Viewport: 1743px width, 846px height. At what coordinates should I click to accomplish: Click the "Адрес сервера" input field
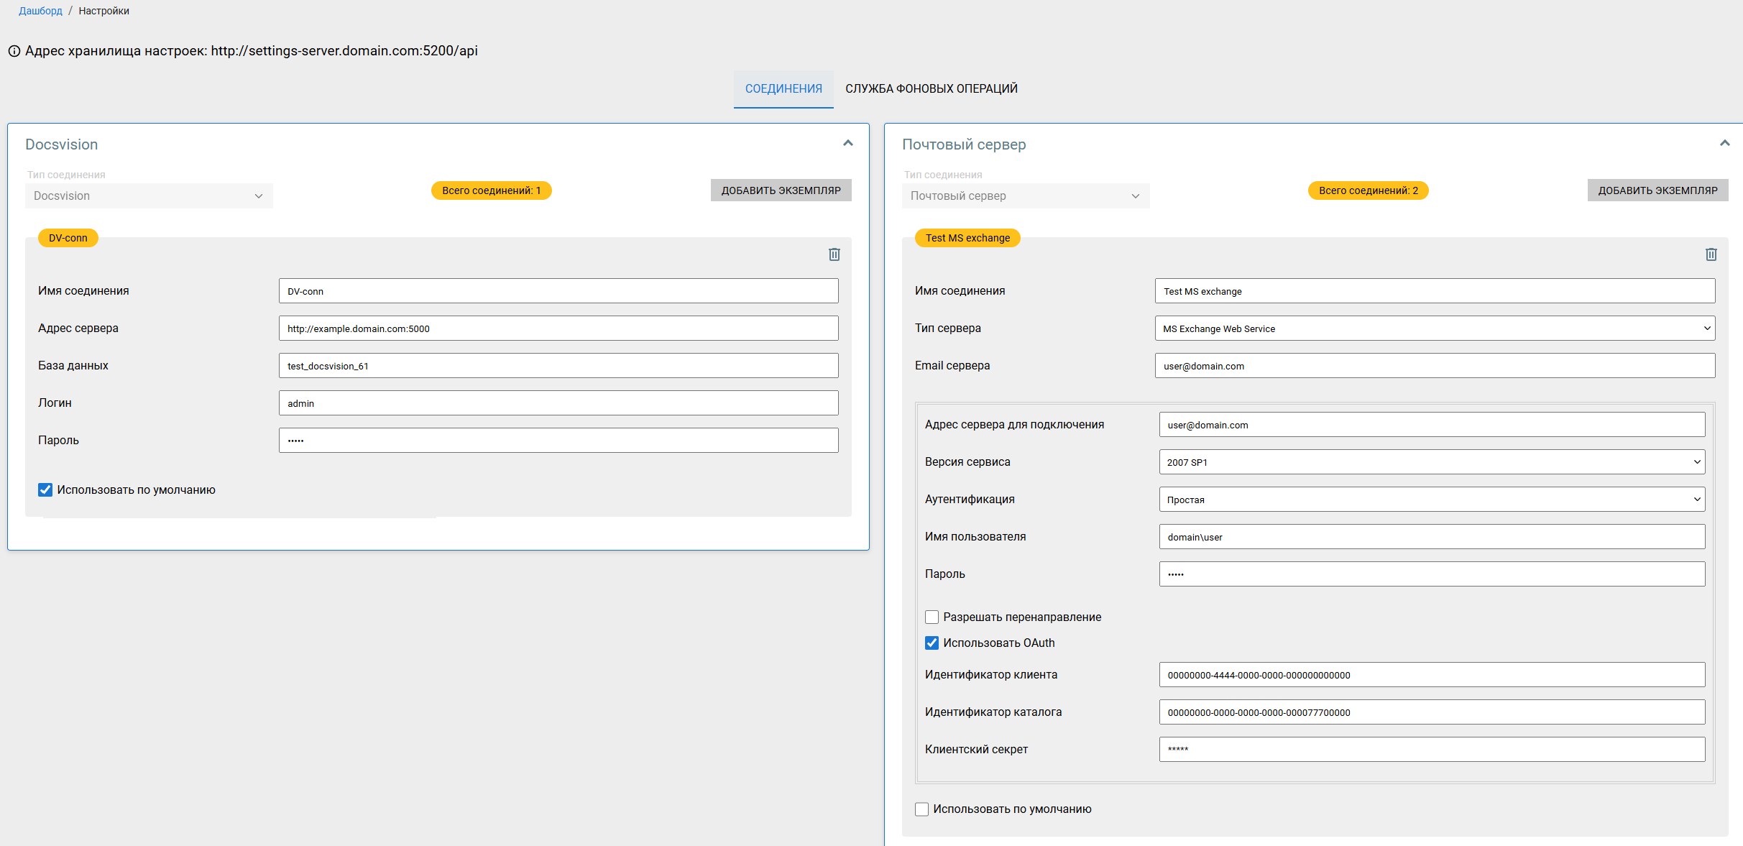click(x=558, y=328)
